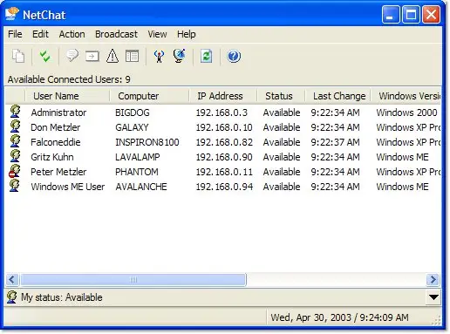Click the list view panel icon

pyautogui.click(x=132, y=56)
